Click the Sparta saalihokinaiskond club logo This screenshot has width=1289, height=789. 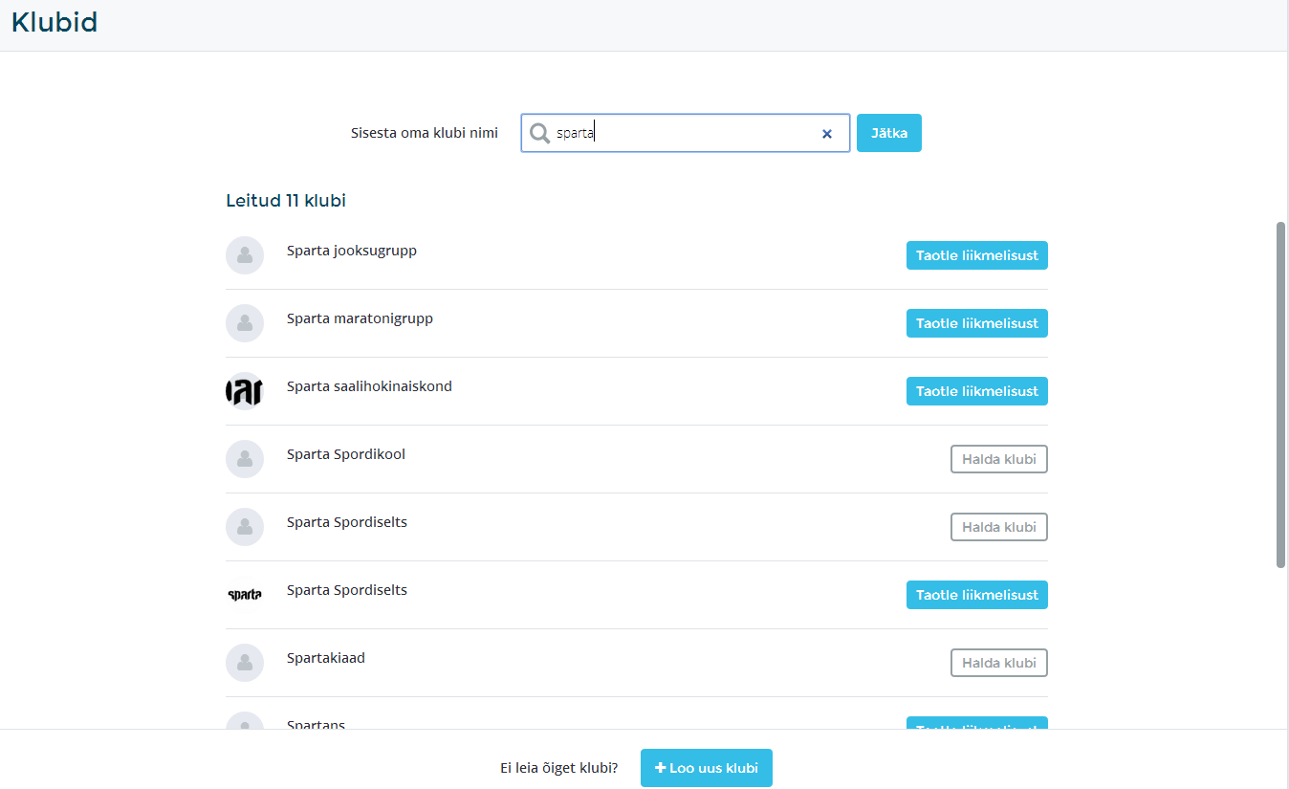tap(245, 391)
